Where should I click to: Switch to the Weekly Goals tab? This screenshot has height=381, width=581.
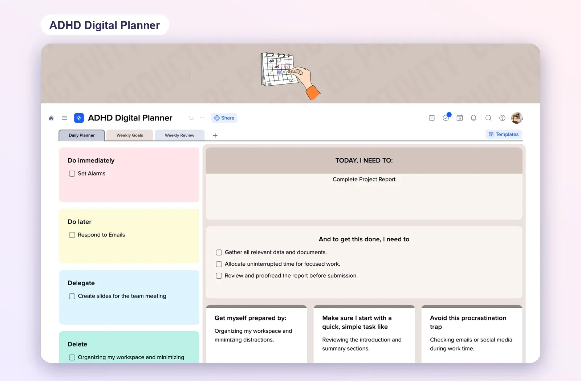click(130, 135)
